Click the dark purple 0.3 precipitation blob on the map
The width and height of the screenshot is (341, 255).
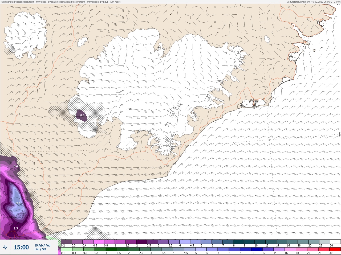pos(82,116)
